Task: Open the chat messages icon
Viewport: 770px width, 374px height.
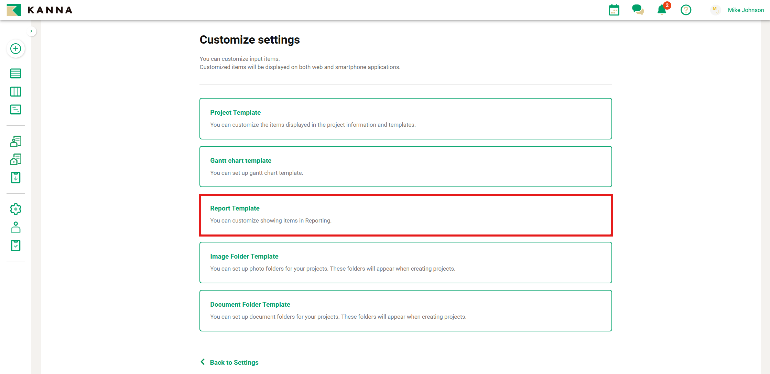Action: 638,10
